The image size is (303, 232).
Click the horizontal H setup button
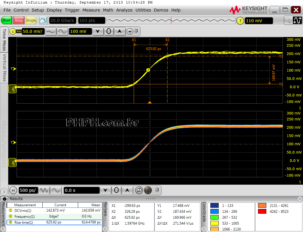tap(13, 190)
